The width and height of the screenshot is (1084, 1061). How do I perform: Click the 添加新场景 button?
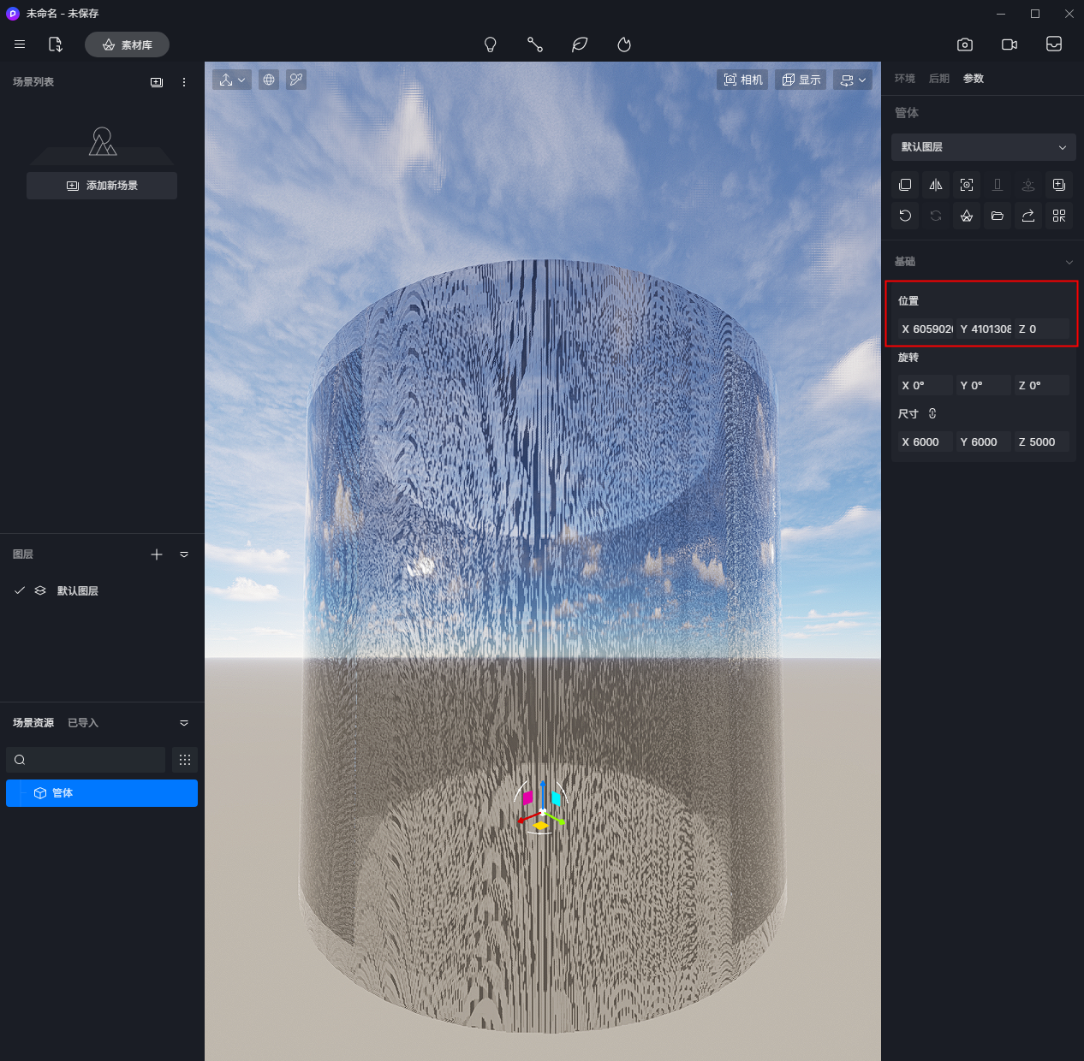[x=102, y=186]
